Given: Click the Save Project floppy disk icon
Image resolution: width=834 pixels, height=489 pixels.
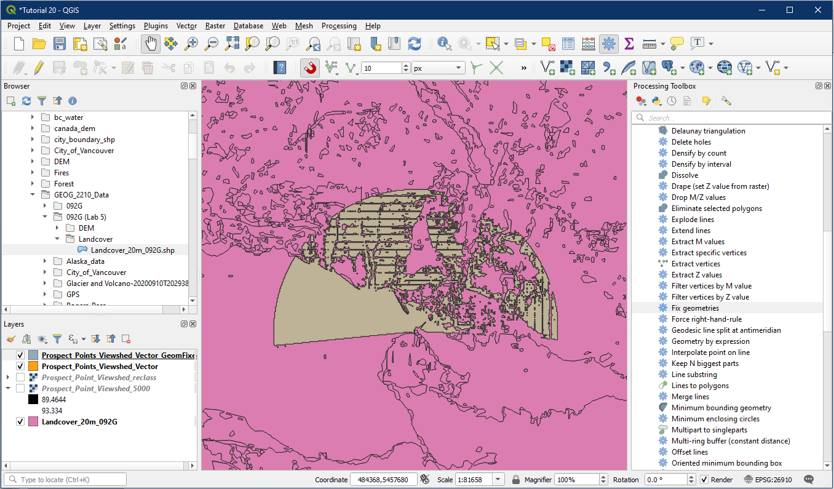Looking at the screenshot, I should [x=60, y=44].
